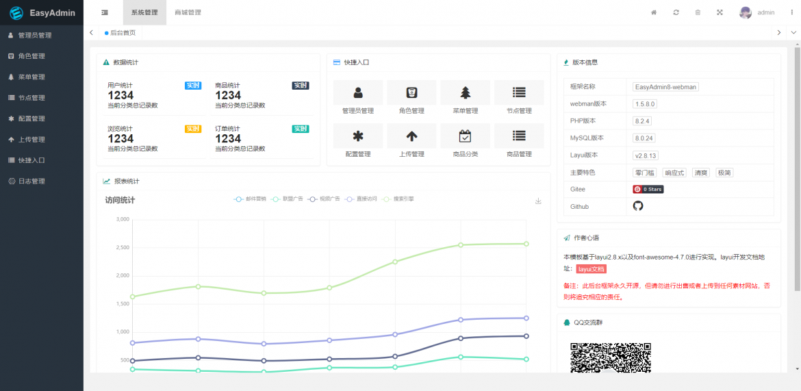Click the EasyAdmin logo icon

point(17,12)
